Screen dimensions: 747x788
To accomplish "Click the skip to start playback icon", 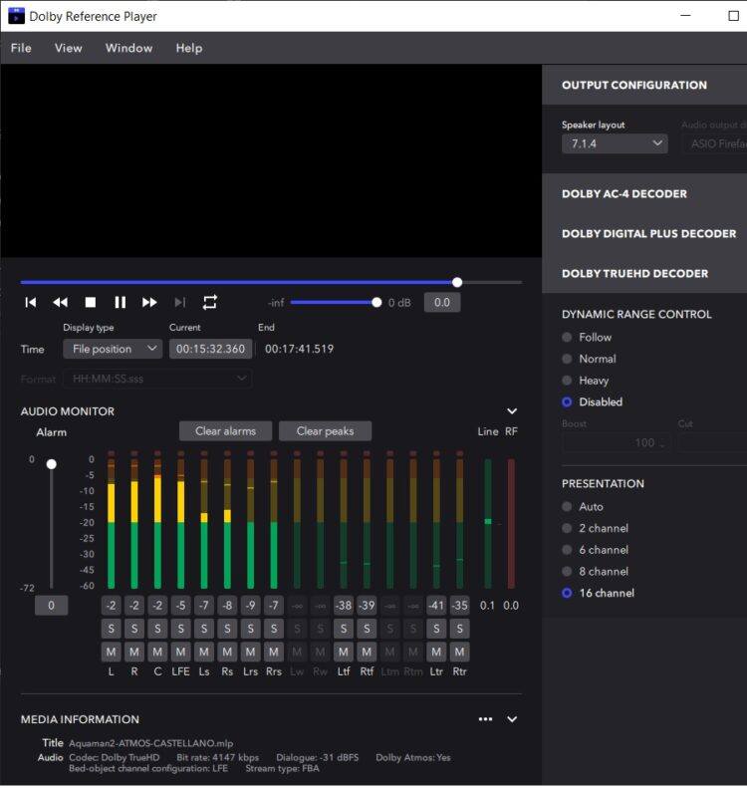I will pyautogui.click(x=31, y=302).
